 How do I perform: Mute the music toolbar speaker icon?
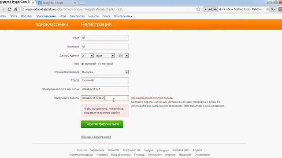pos(220,9)
